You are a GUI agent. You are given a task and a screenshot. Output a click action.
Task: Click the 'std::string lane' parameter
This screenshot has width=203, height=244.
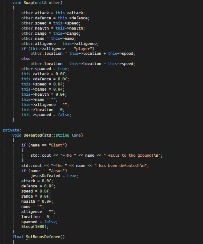62,135
